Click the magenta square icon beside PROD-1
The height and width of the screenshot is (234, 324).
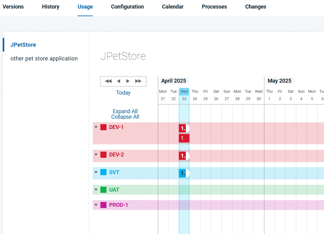[104, 205]
